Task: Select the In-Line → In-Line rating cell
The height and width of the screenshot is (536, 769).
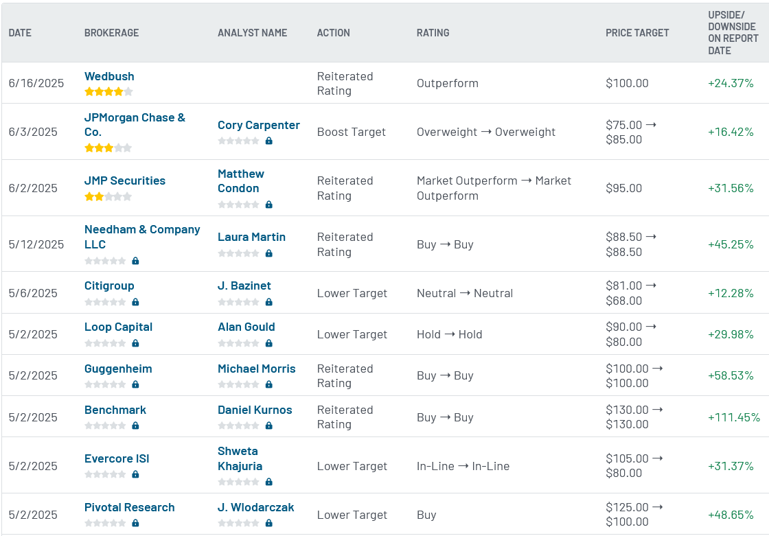Action: click(463, 466)
